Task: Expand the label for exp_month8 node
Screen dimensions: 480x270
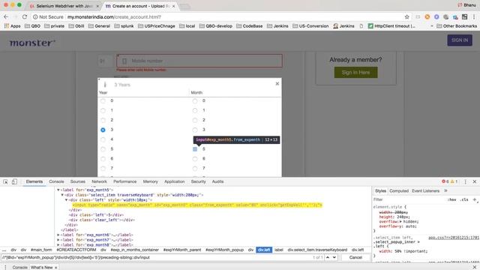Action: click(58, 244)
